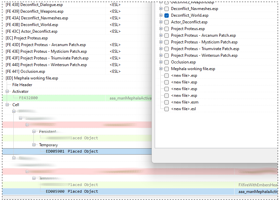Image resolution: width=279 pixels, height=202 pixels.
Task: Check the Deconflict_Navmeshes.esp checkbox
Action: pos(166,9)
